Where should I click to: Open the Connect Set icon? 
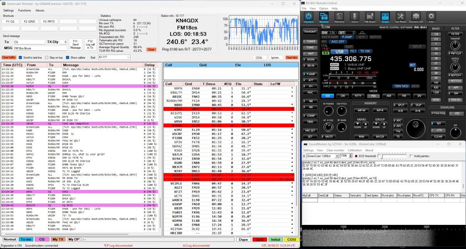point(416,16)
